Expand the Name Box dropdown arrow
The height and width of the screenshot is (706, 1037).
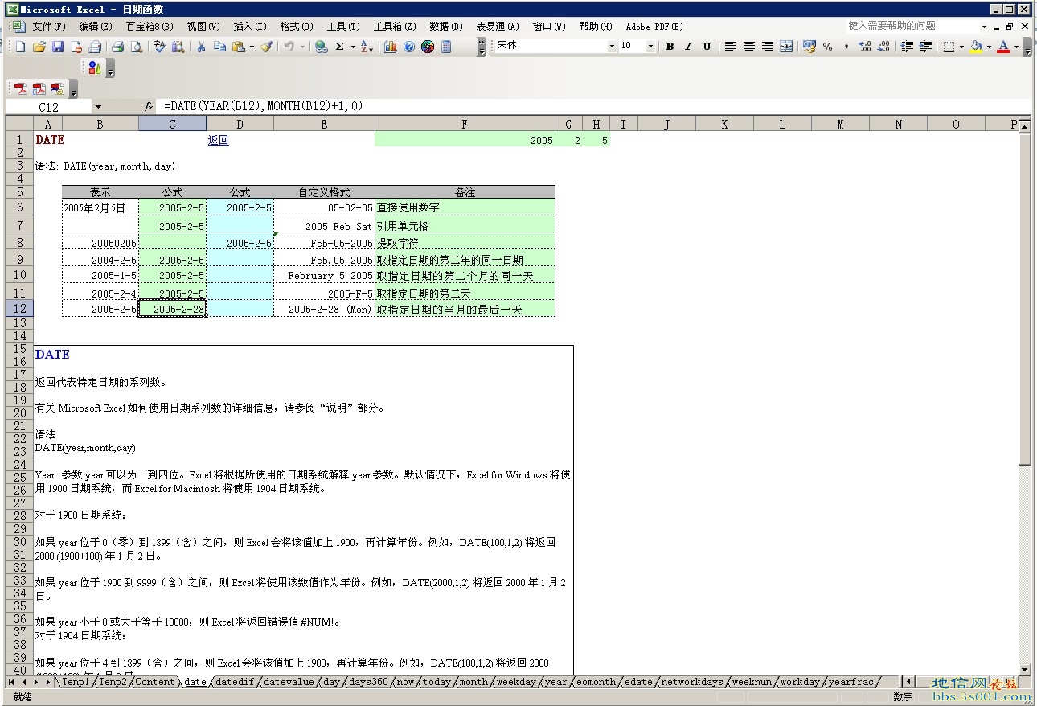pos(98,107)
